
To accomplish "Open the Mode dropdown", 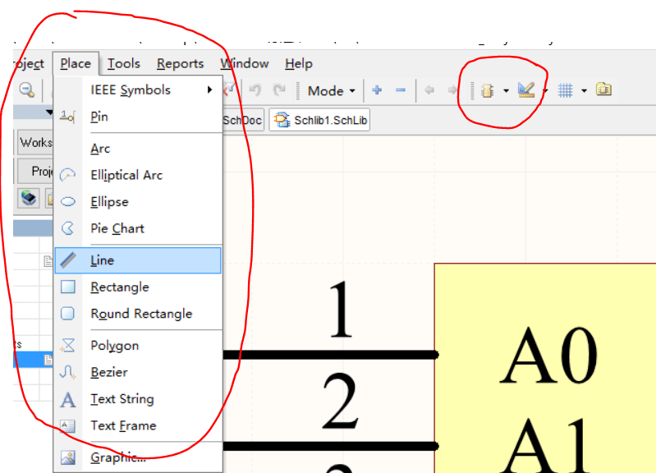I will click(x=332, y=91).
